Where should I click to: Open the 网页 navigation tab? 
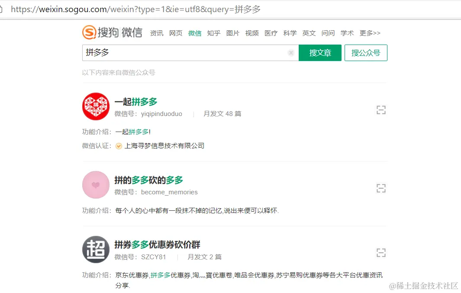[x=176, y=33]
